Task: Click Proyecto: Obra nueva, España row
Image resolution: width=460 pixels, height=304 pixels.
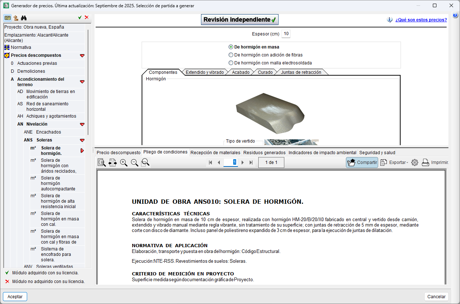Action: click(x=44, y=27)
